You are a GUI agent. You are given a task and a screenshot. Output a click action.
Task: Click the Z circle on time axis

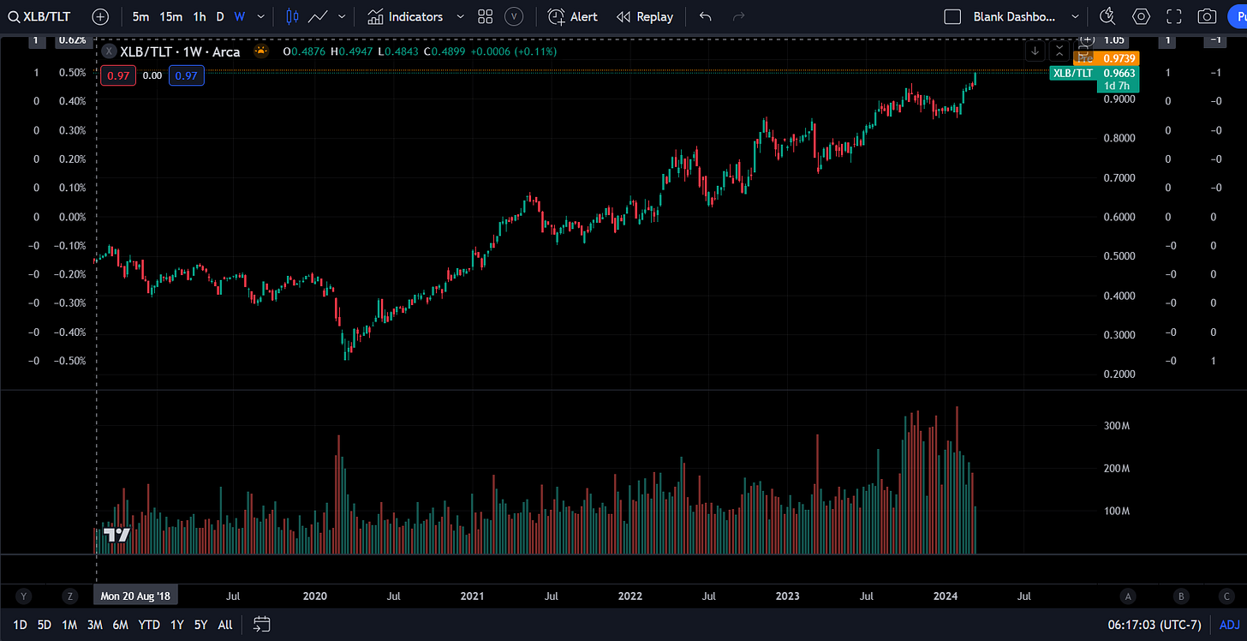(x=70, y=596)
